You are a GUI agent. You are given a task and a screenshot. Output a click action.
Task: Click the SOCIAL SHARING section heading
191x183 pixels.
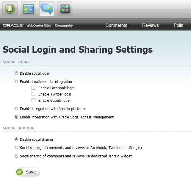tap(18, 128)
